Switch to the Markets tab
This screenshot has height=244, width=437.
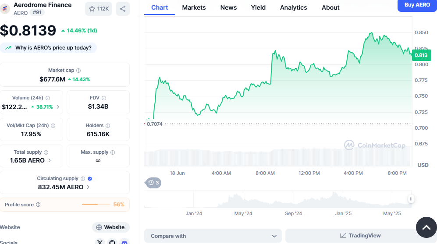coord(194,7)
